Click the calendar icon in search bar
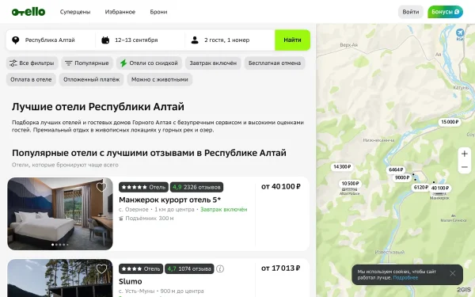The image size is (475, 297). (x=105, y=40)
